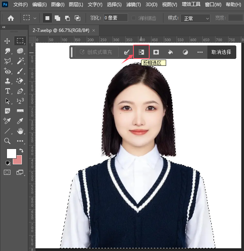Close the 2-7.webp document tab

click(94, 30)
